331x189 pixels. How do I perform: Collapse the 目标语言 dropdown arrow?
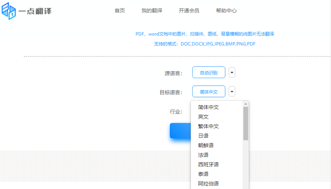pos(232,91)
